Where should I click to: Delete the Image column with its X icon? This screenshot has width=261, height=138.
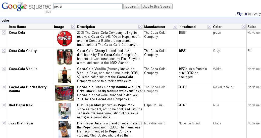[73, 27]
